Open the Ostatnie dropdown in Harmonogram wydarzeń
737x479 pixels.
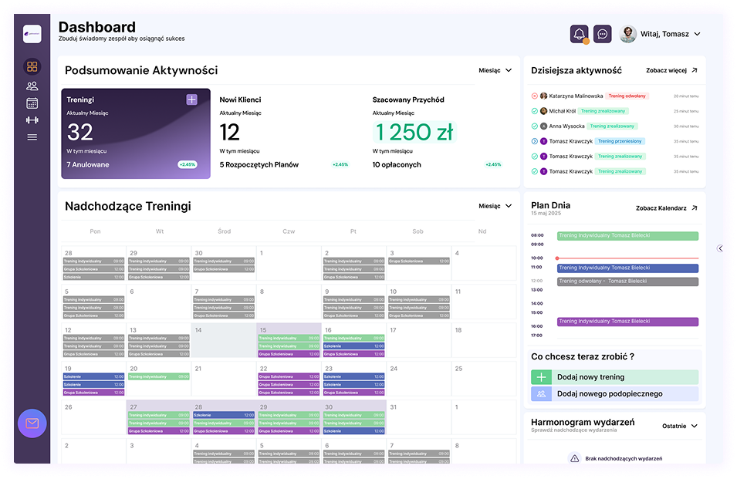click(x=679, y=426)
